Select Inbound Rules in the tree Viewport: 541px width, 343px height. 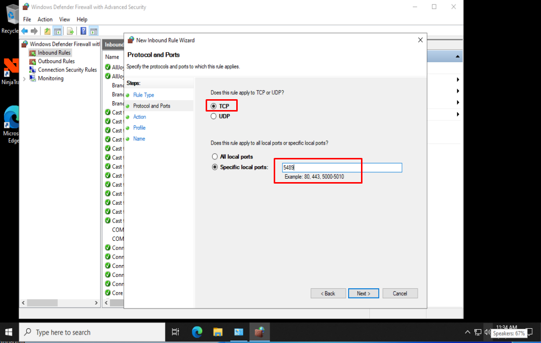click(x=54, y=52)
